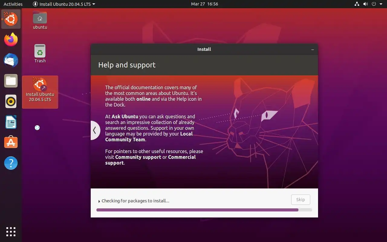Open the Ask Ubuntu link
The height and width of the screenshot is (242, 387).
tap(125, 116)
